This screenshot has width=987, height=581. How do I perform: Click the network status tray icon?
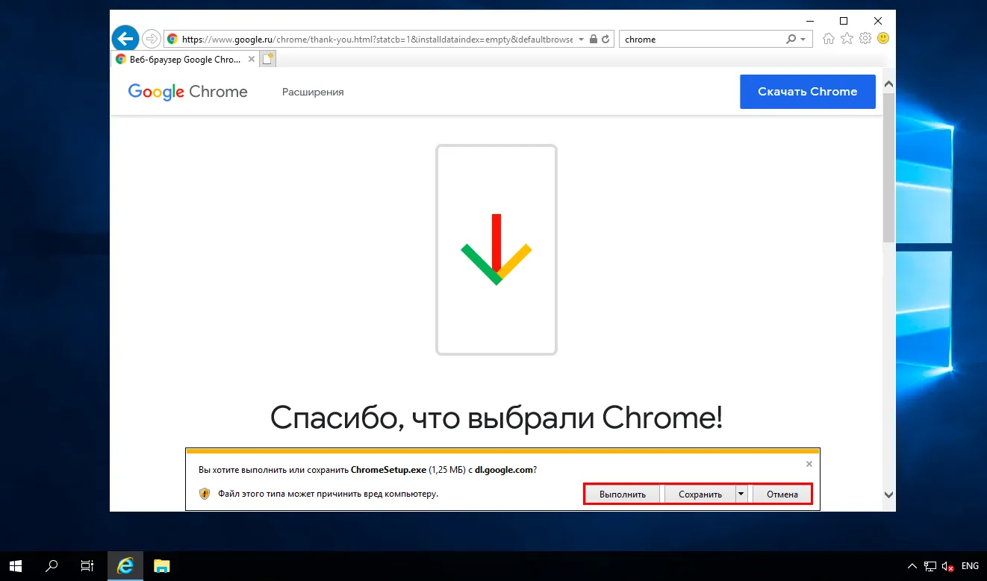(x=930, y=566)
